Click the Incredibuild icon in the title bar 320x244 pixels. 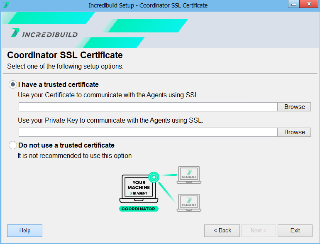[6, 5]
